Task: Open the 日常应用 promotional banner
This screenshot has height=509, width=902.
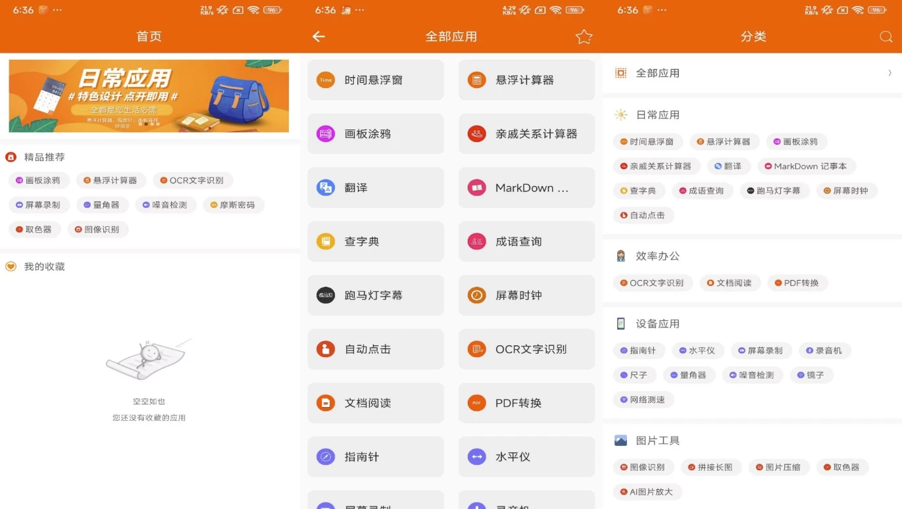Action: coord(149,96)
